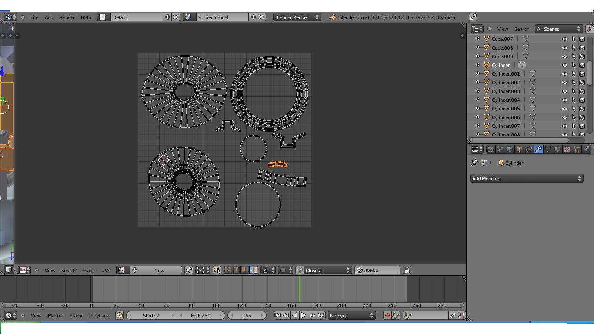This screenshot has width=594, height=334.
Task: Click the soldier_model scene name field
Action: click(222, 17)
